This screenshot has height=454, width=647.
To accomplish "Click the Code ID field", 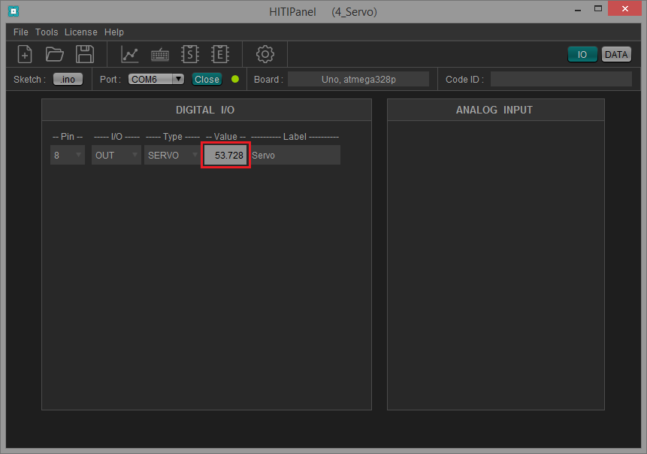I will coord(561,79).
